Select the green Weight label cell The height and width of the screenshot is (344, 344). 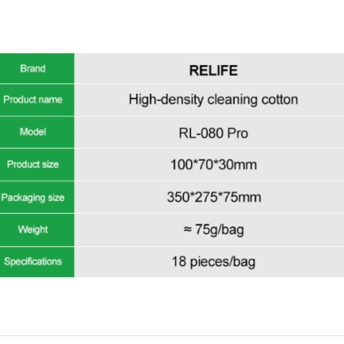pyautogui.click(x=37, y=230)
